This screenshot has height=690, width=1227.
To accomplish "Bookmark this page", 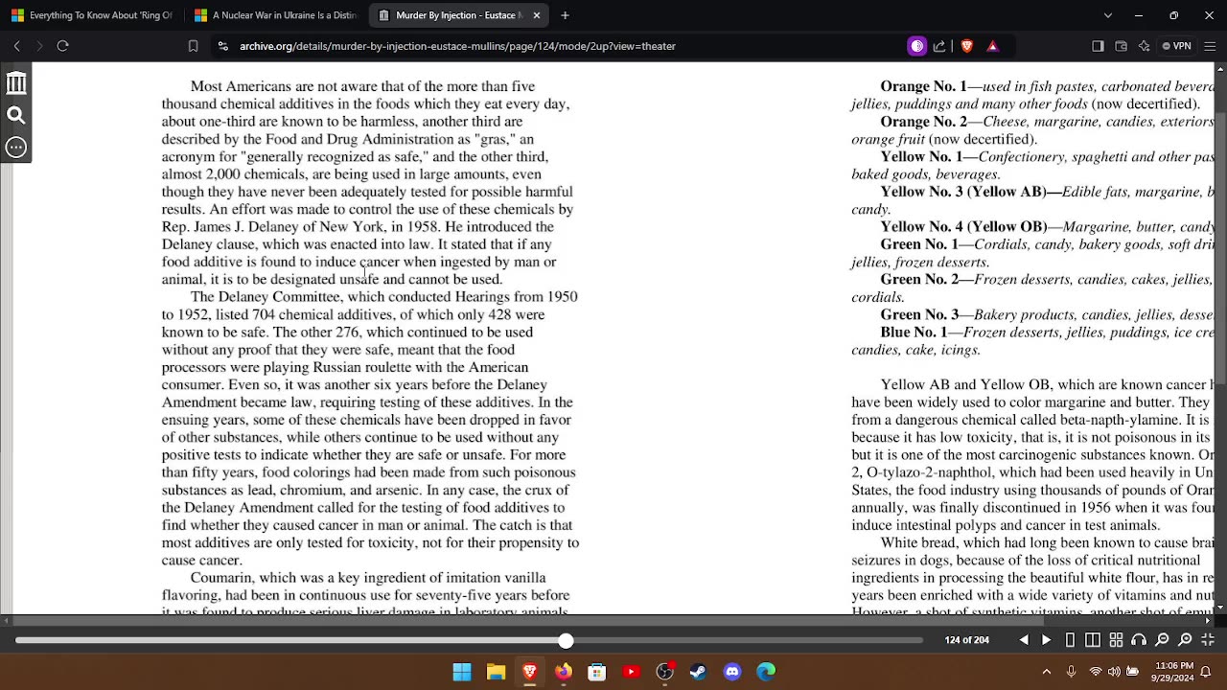I will [193, 46].
